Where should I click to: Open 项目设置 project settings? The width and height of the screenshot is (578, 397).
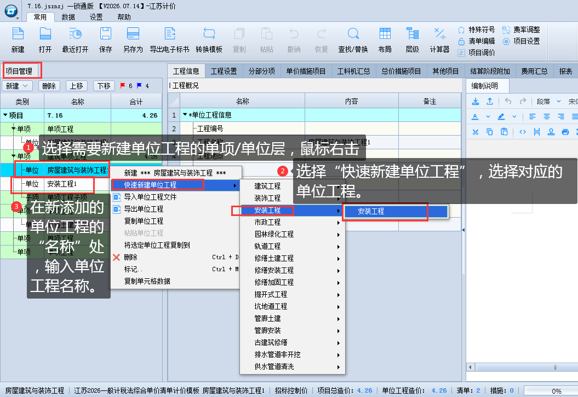pyautogui.click(x=521, y=41)
